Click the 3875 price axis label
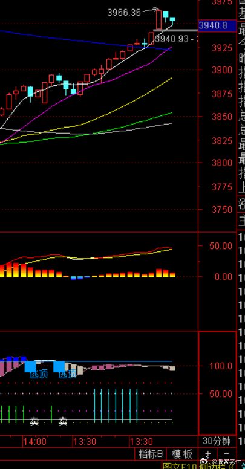245x469 pixels. coord(222,94)
